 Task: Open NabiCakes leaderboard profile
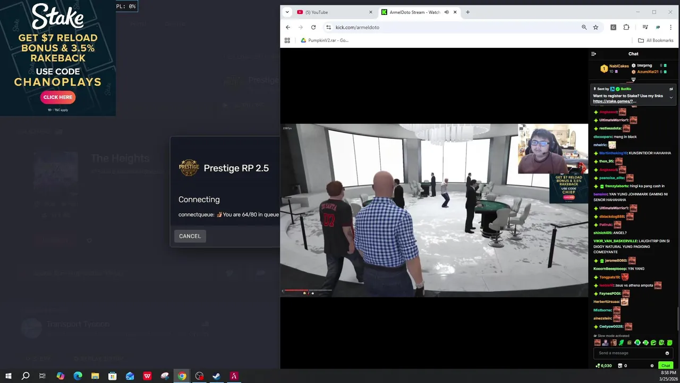(618, 66)
